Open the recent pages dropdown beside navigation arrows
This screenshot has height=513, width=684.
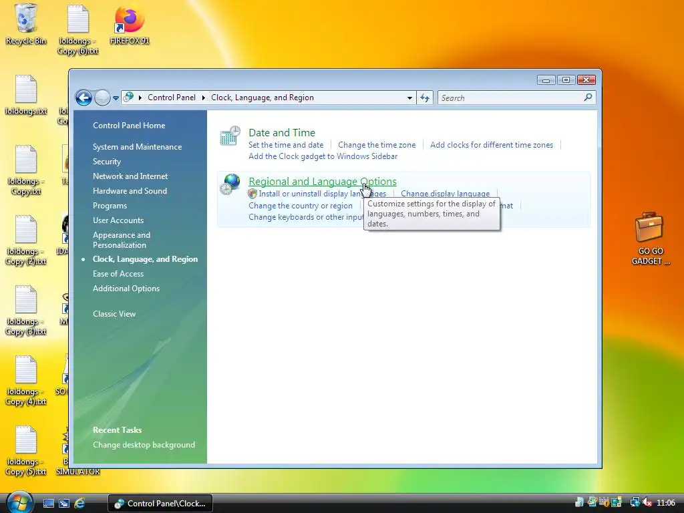point(116,98)
